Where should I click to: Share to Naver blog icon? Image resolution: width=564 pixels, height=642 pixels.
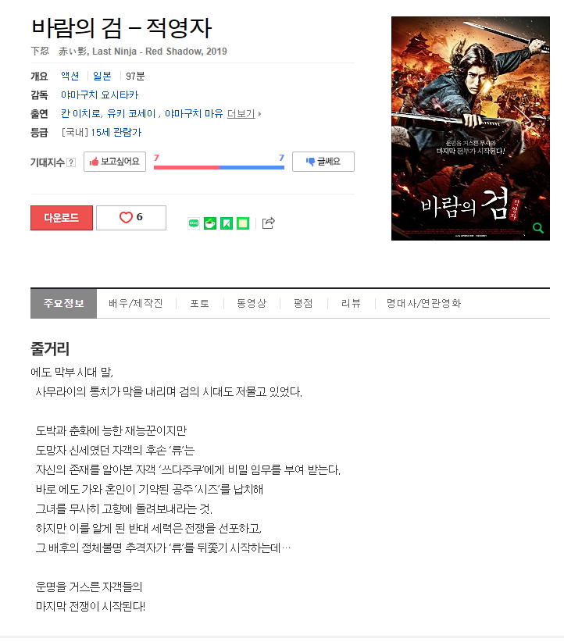194,223
